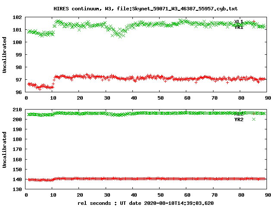Image resolution: width=276 pixels, height=207 pixels.
Task: Click the y-axis tick value 160
Action: (x=17, y=160)
